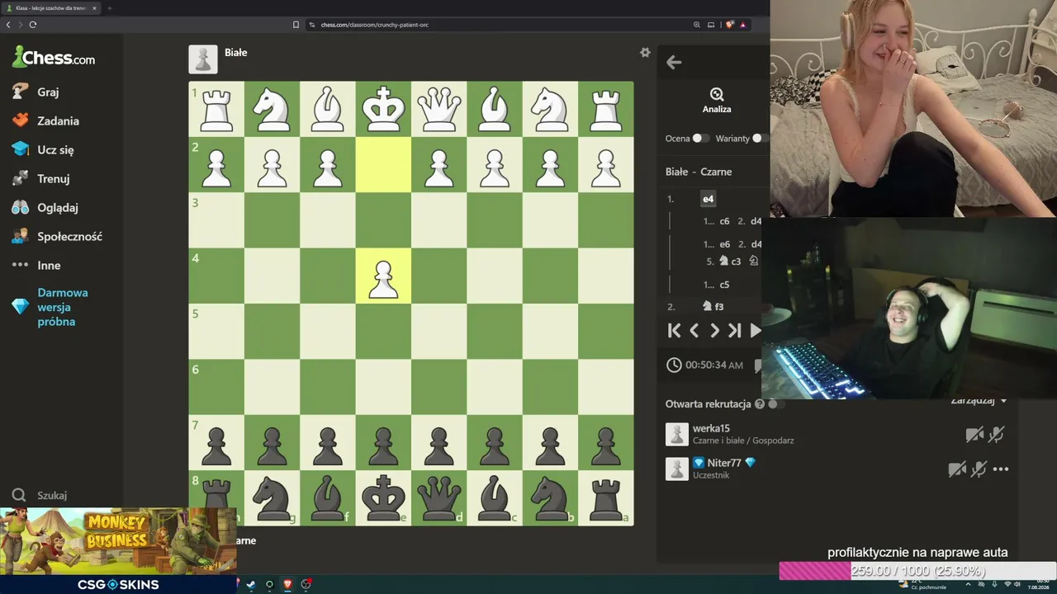1057x594 pixels.
Task: Open a new browser tab
Action: click(x=109, y=8)
